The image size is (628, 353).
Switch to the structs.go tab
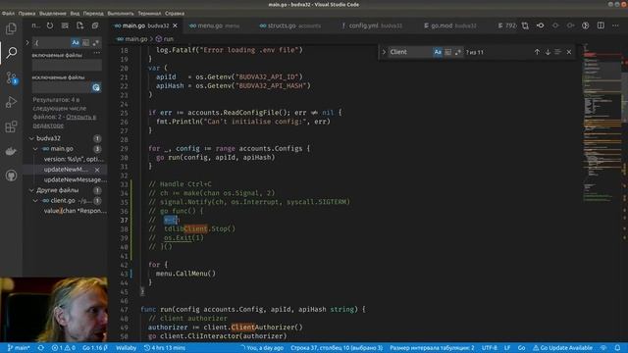click(x=290, y=25)
